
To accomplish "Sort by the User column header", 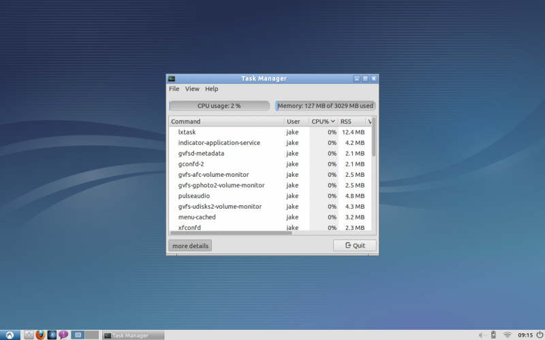I will pyautogui.click(x=296, y=122).
